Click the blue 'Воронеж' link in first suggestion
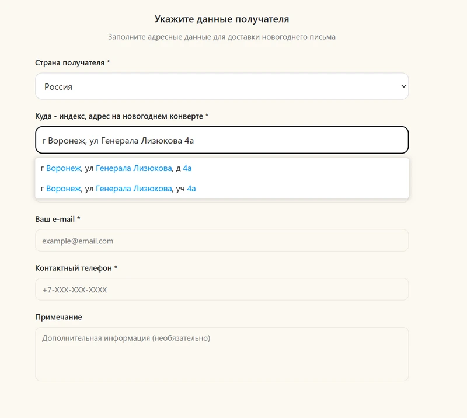Screen dimensions: 467x418 click(63, 168)
